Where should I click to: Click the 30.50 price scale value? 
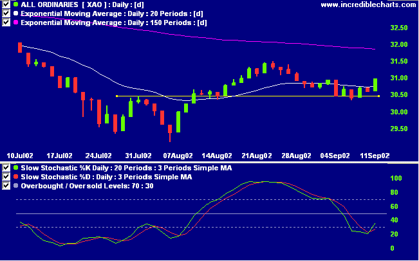(x=399, y=94)
